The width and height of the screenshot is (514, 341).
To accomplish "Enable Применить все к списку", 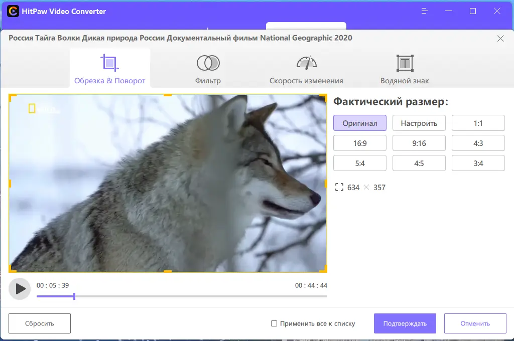I will tap(273, 323).
